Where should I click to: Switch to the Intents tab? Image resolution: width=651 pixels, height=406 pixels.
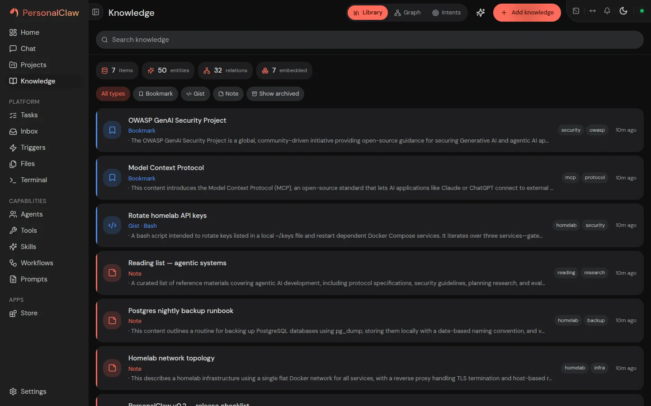(x=446, y=13)
